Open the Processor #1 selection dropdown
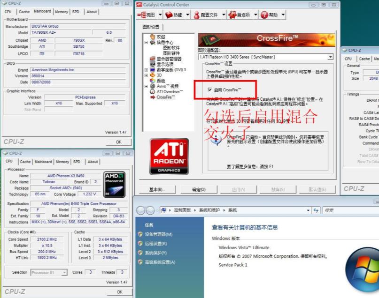 [x=64, y=272]
